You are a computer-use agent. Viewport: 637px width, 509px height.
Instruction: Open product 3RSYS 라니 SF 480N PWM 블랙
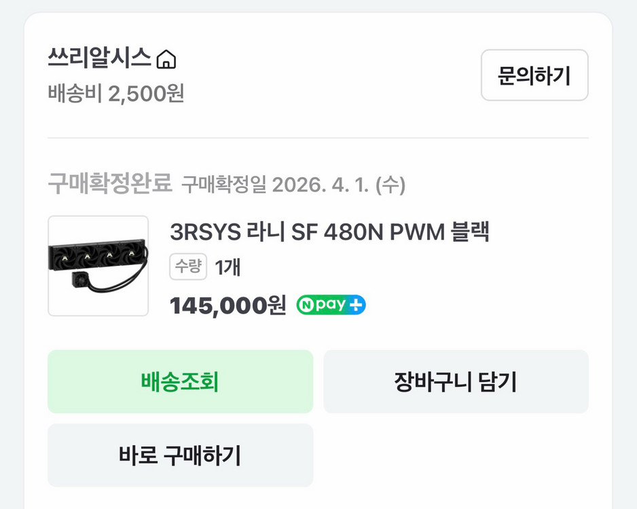(331, 231)
